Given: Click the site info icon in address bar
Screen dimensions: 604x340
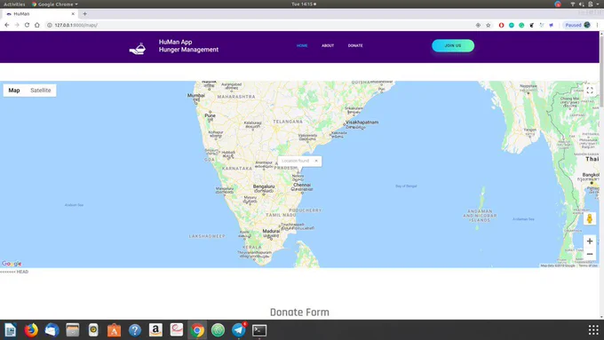Looking at the screenshot, I should point(50,25).
